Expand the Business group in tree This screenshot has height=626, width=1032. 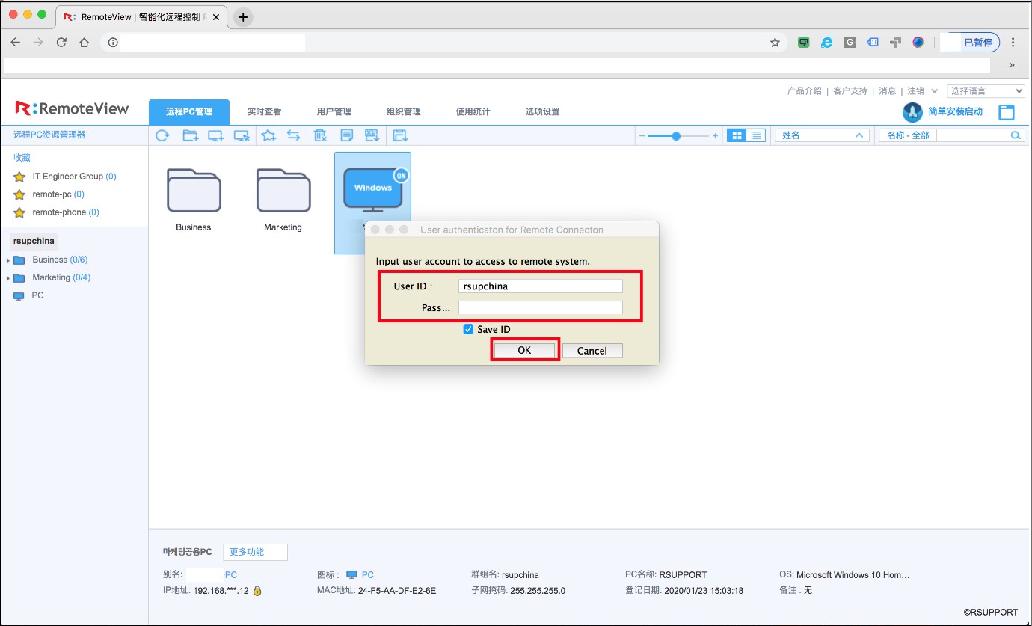coord(8,260)
